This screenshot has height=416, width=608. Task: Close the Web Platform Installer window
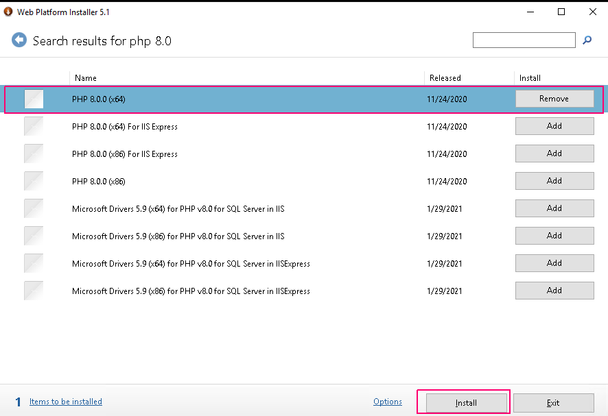pyautogui.click(x=593, y=12)
